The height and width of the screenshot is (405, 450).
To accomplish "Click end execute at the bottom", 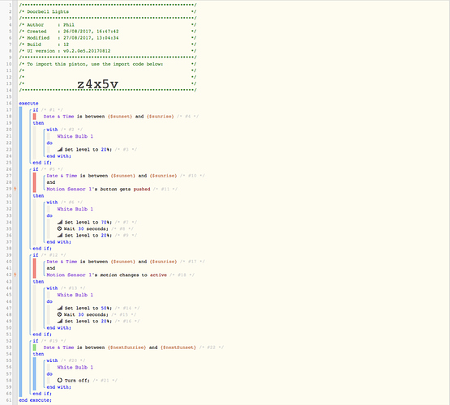I will click(x=36, y=400).
